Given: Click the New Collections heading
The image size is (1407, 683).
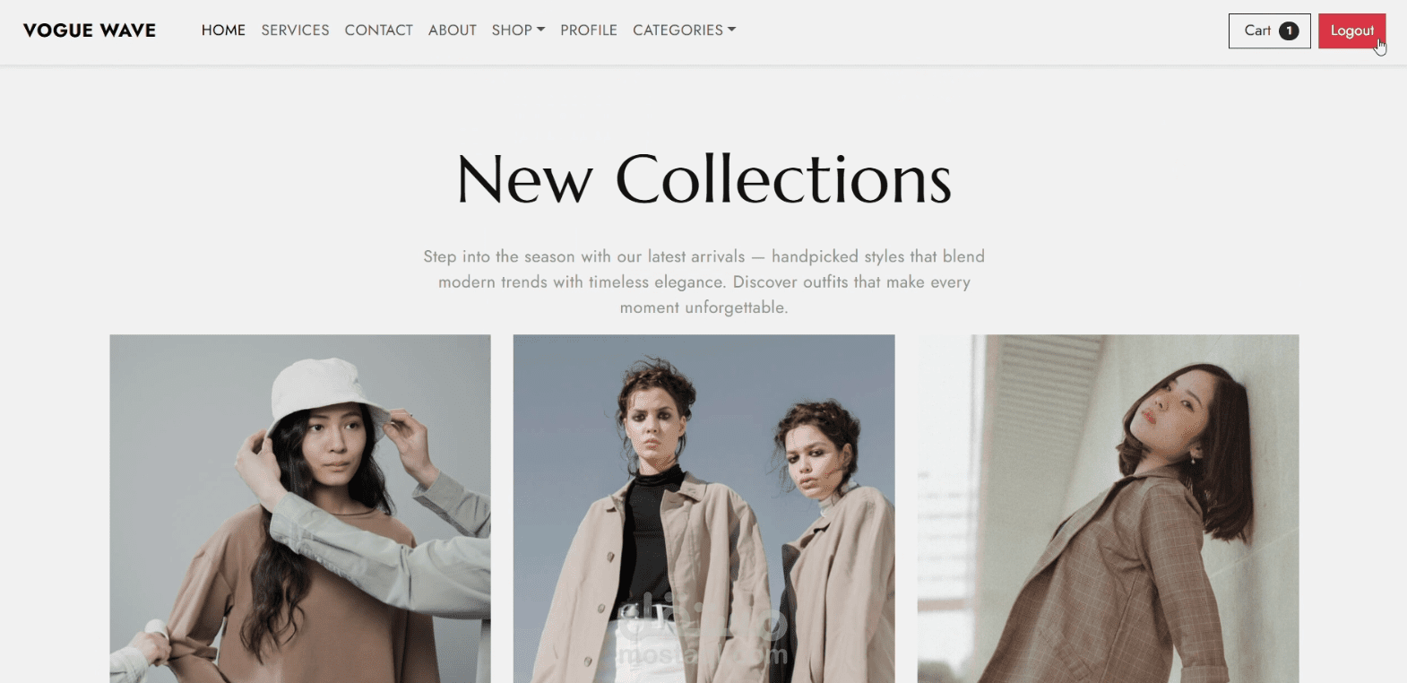Looking at the screenshot, I should coord(703,179).
